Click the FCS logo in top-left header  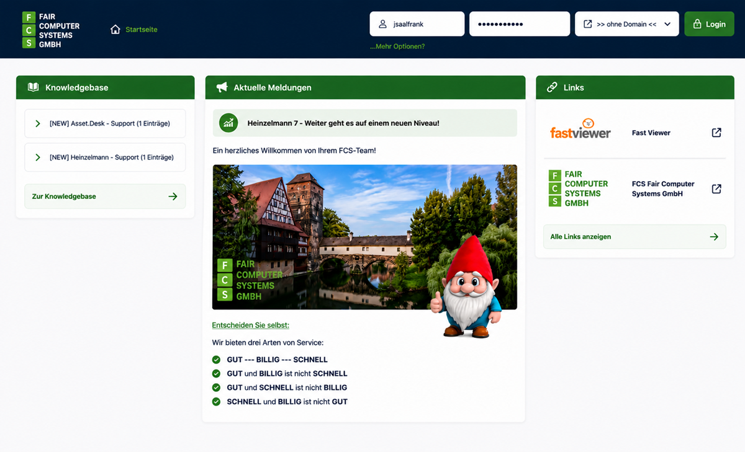point(51,30)
